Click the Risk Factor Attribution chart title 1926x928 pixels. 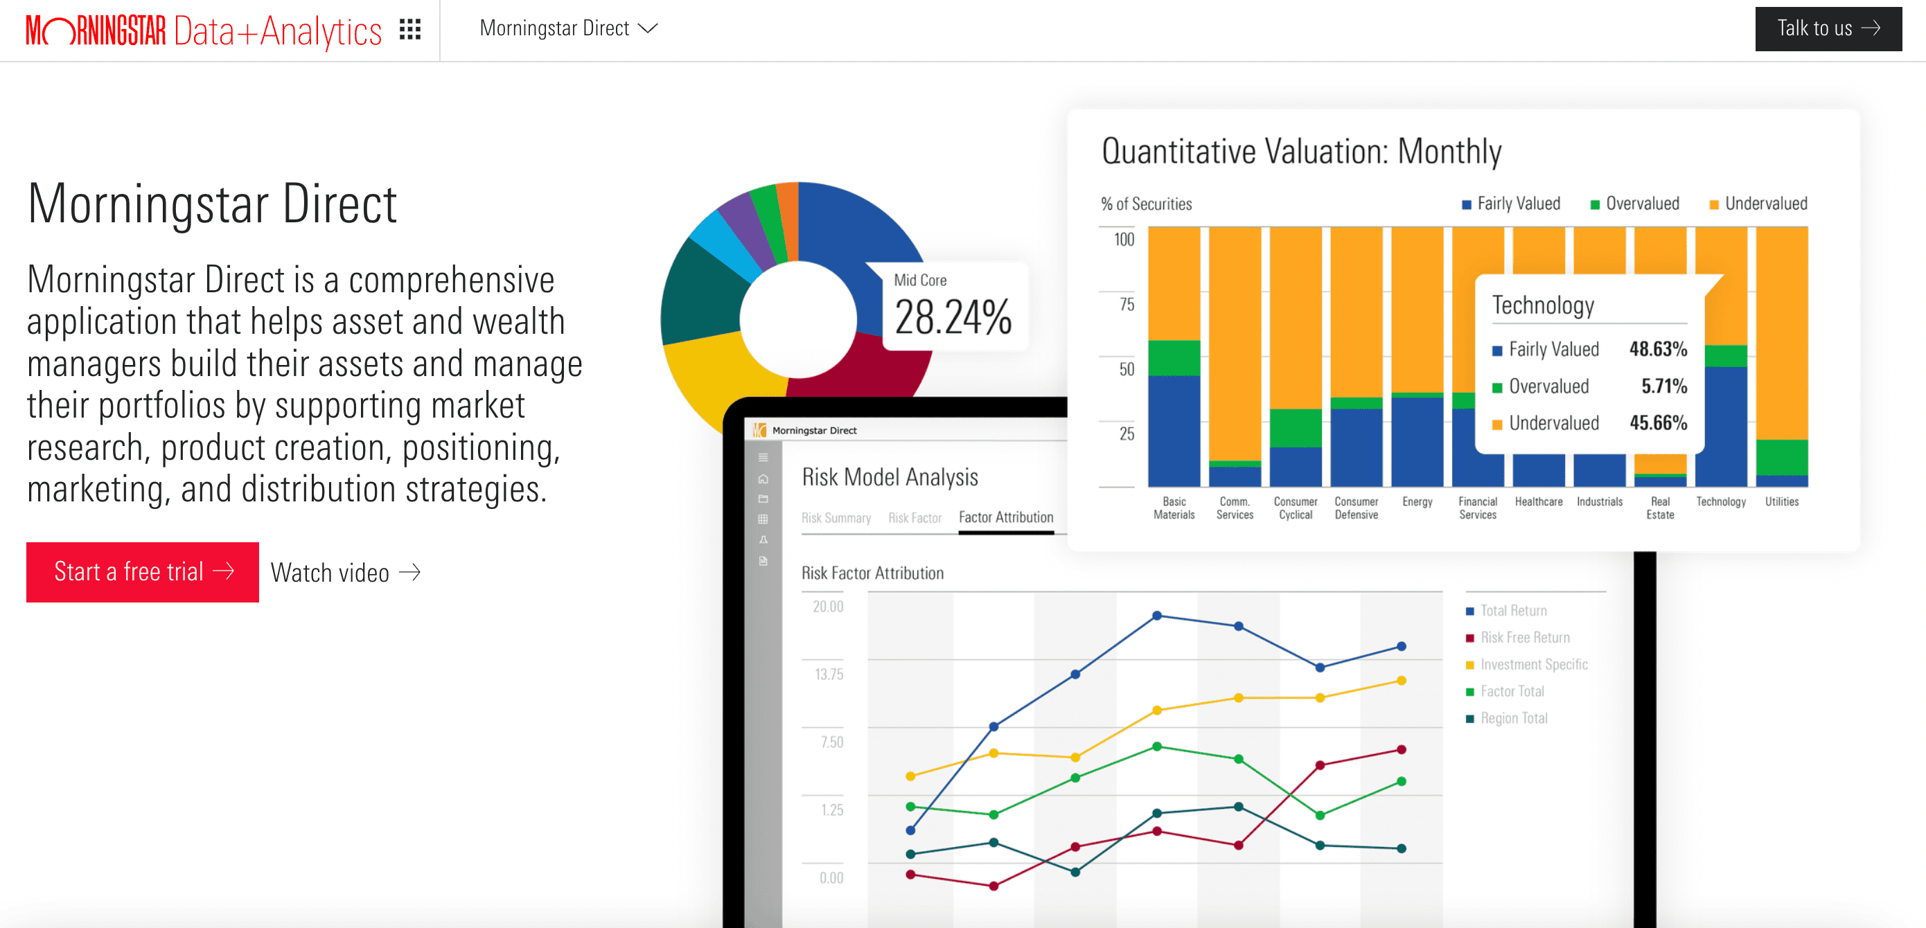click(x=872, y=573)
